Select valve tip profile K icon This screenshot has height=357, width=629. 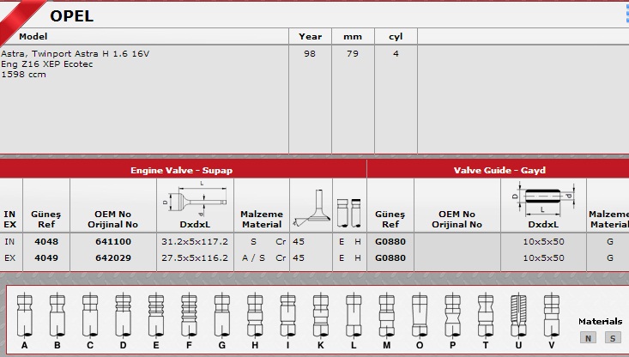pyautogui.click(x=320, y=314)
